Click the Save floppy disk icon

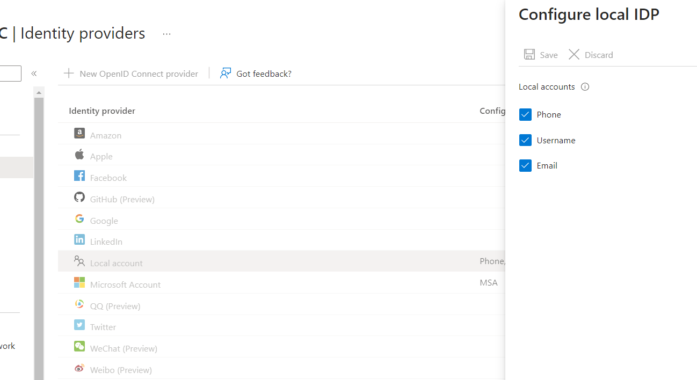[529, 55]
